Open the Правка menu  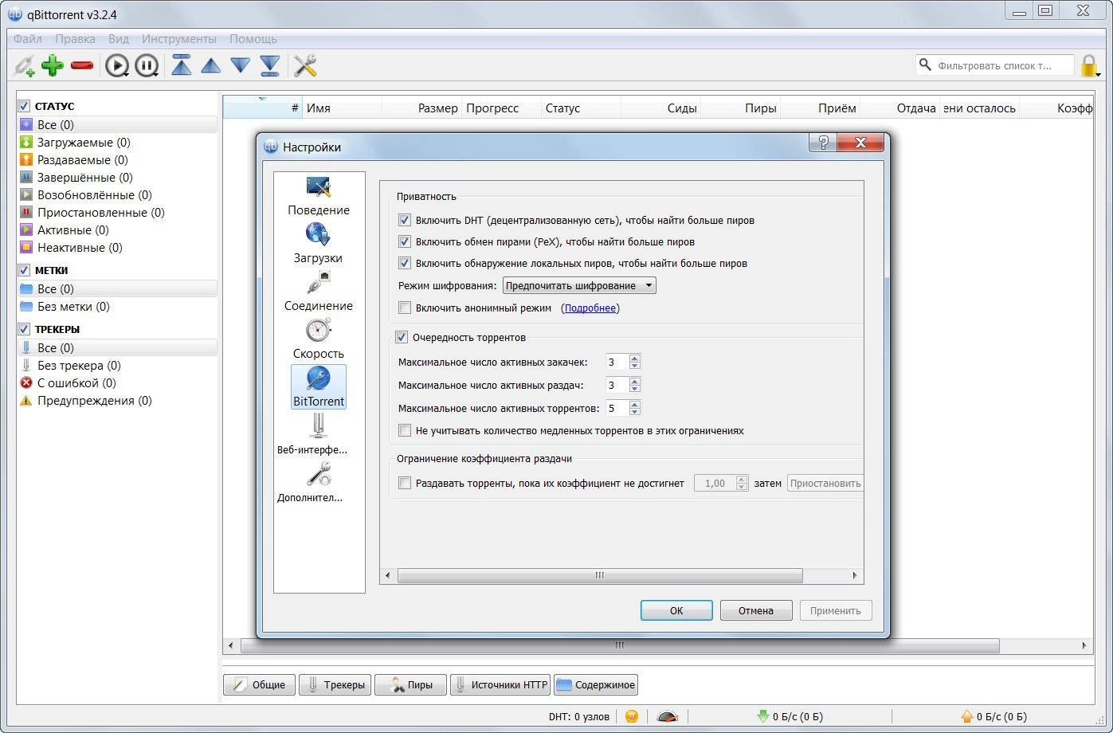tap(75, 38)
